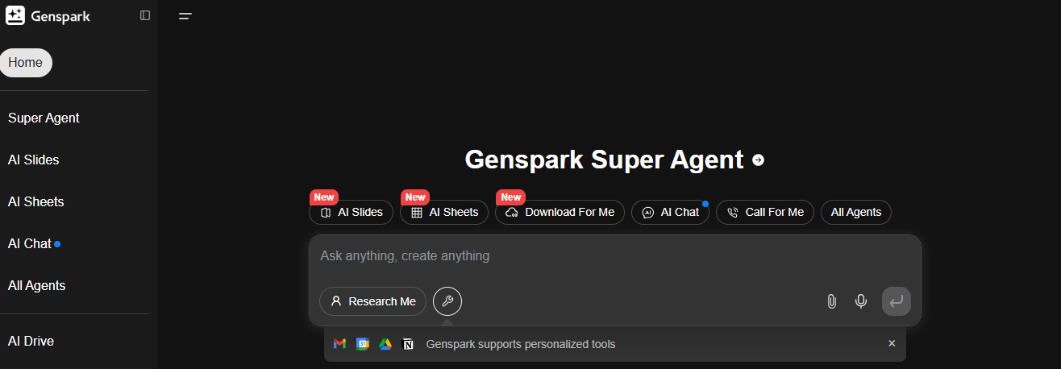
Task: Open the tools wrench icon
Action: [447, 301]
